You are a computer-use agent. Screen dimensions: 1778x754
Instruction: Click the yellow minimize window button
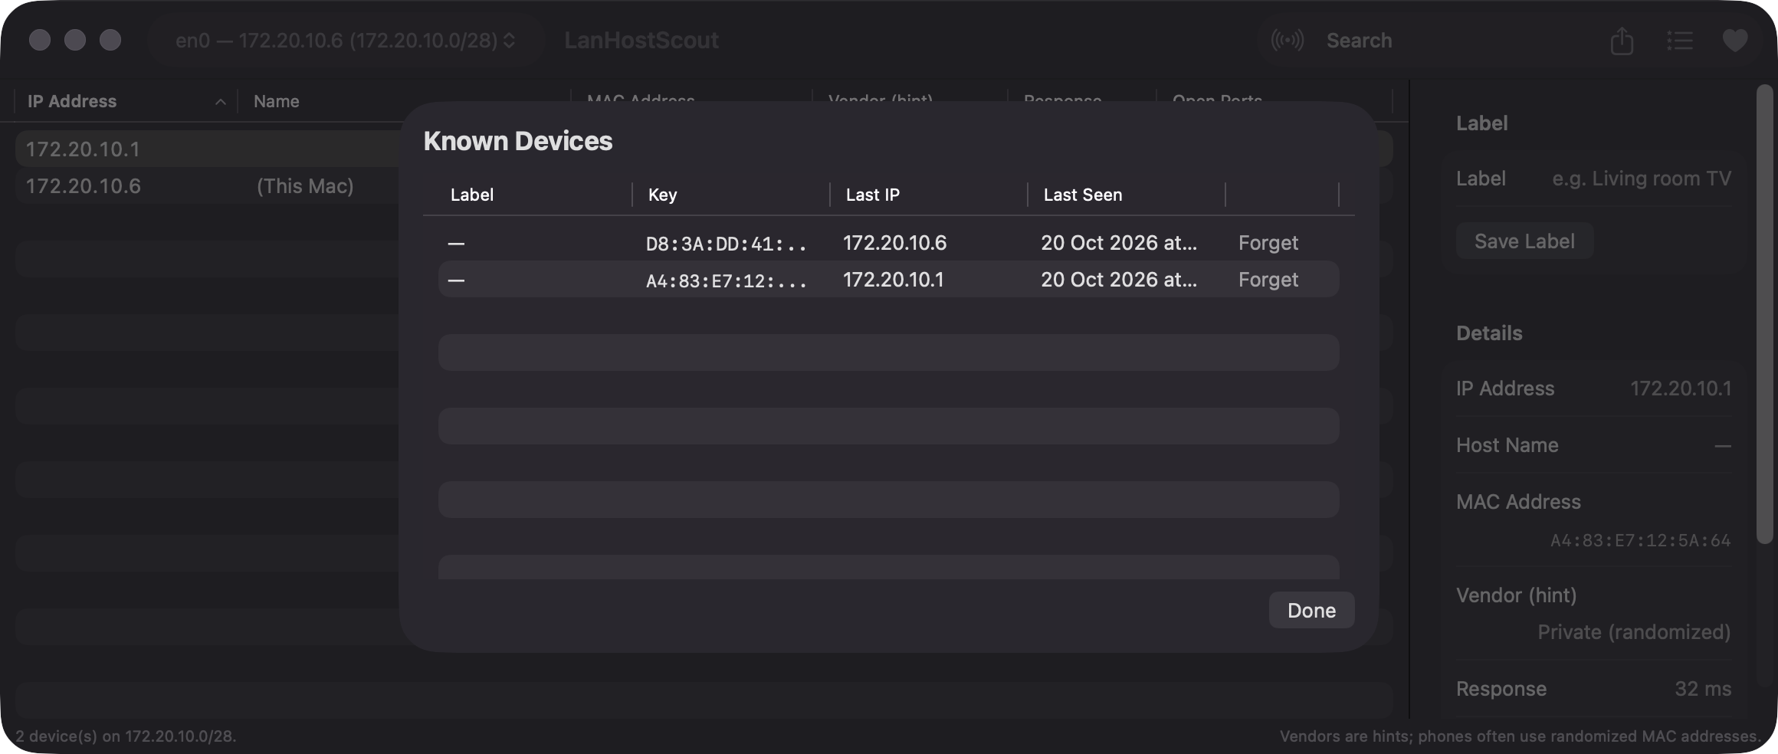[x=75, y=40]
